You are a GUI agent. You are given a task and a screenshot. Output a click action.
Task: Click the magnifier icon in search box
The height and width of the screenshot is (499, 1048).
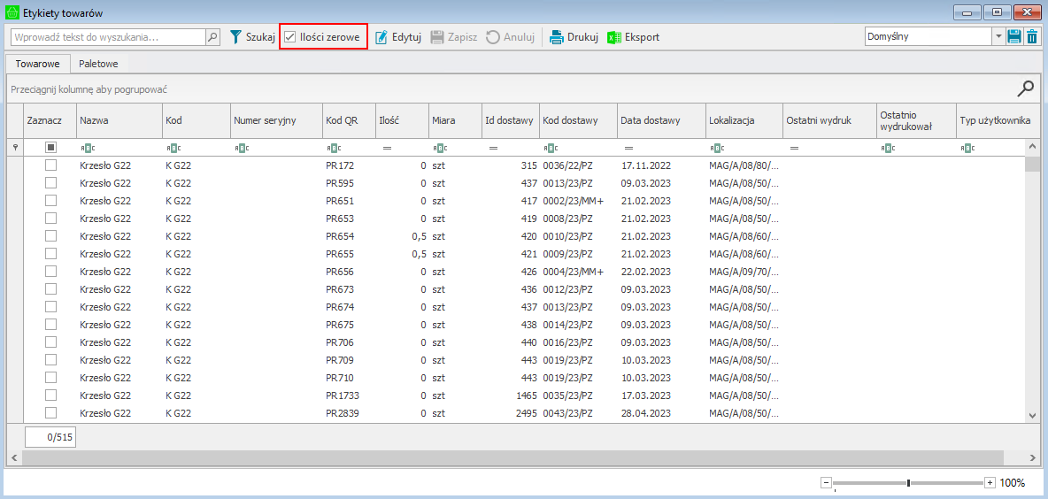(x=212, y=37)
